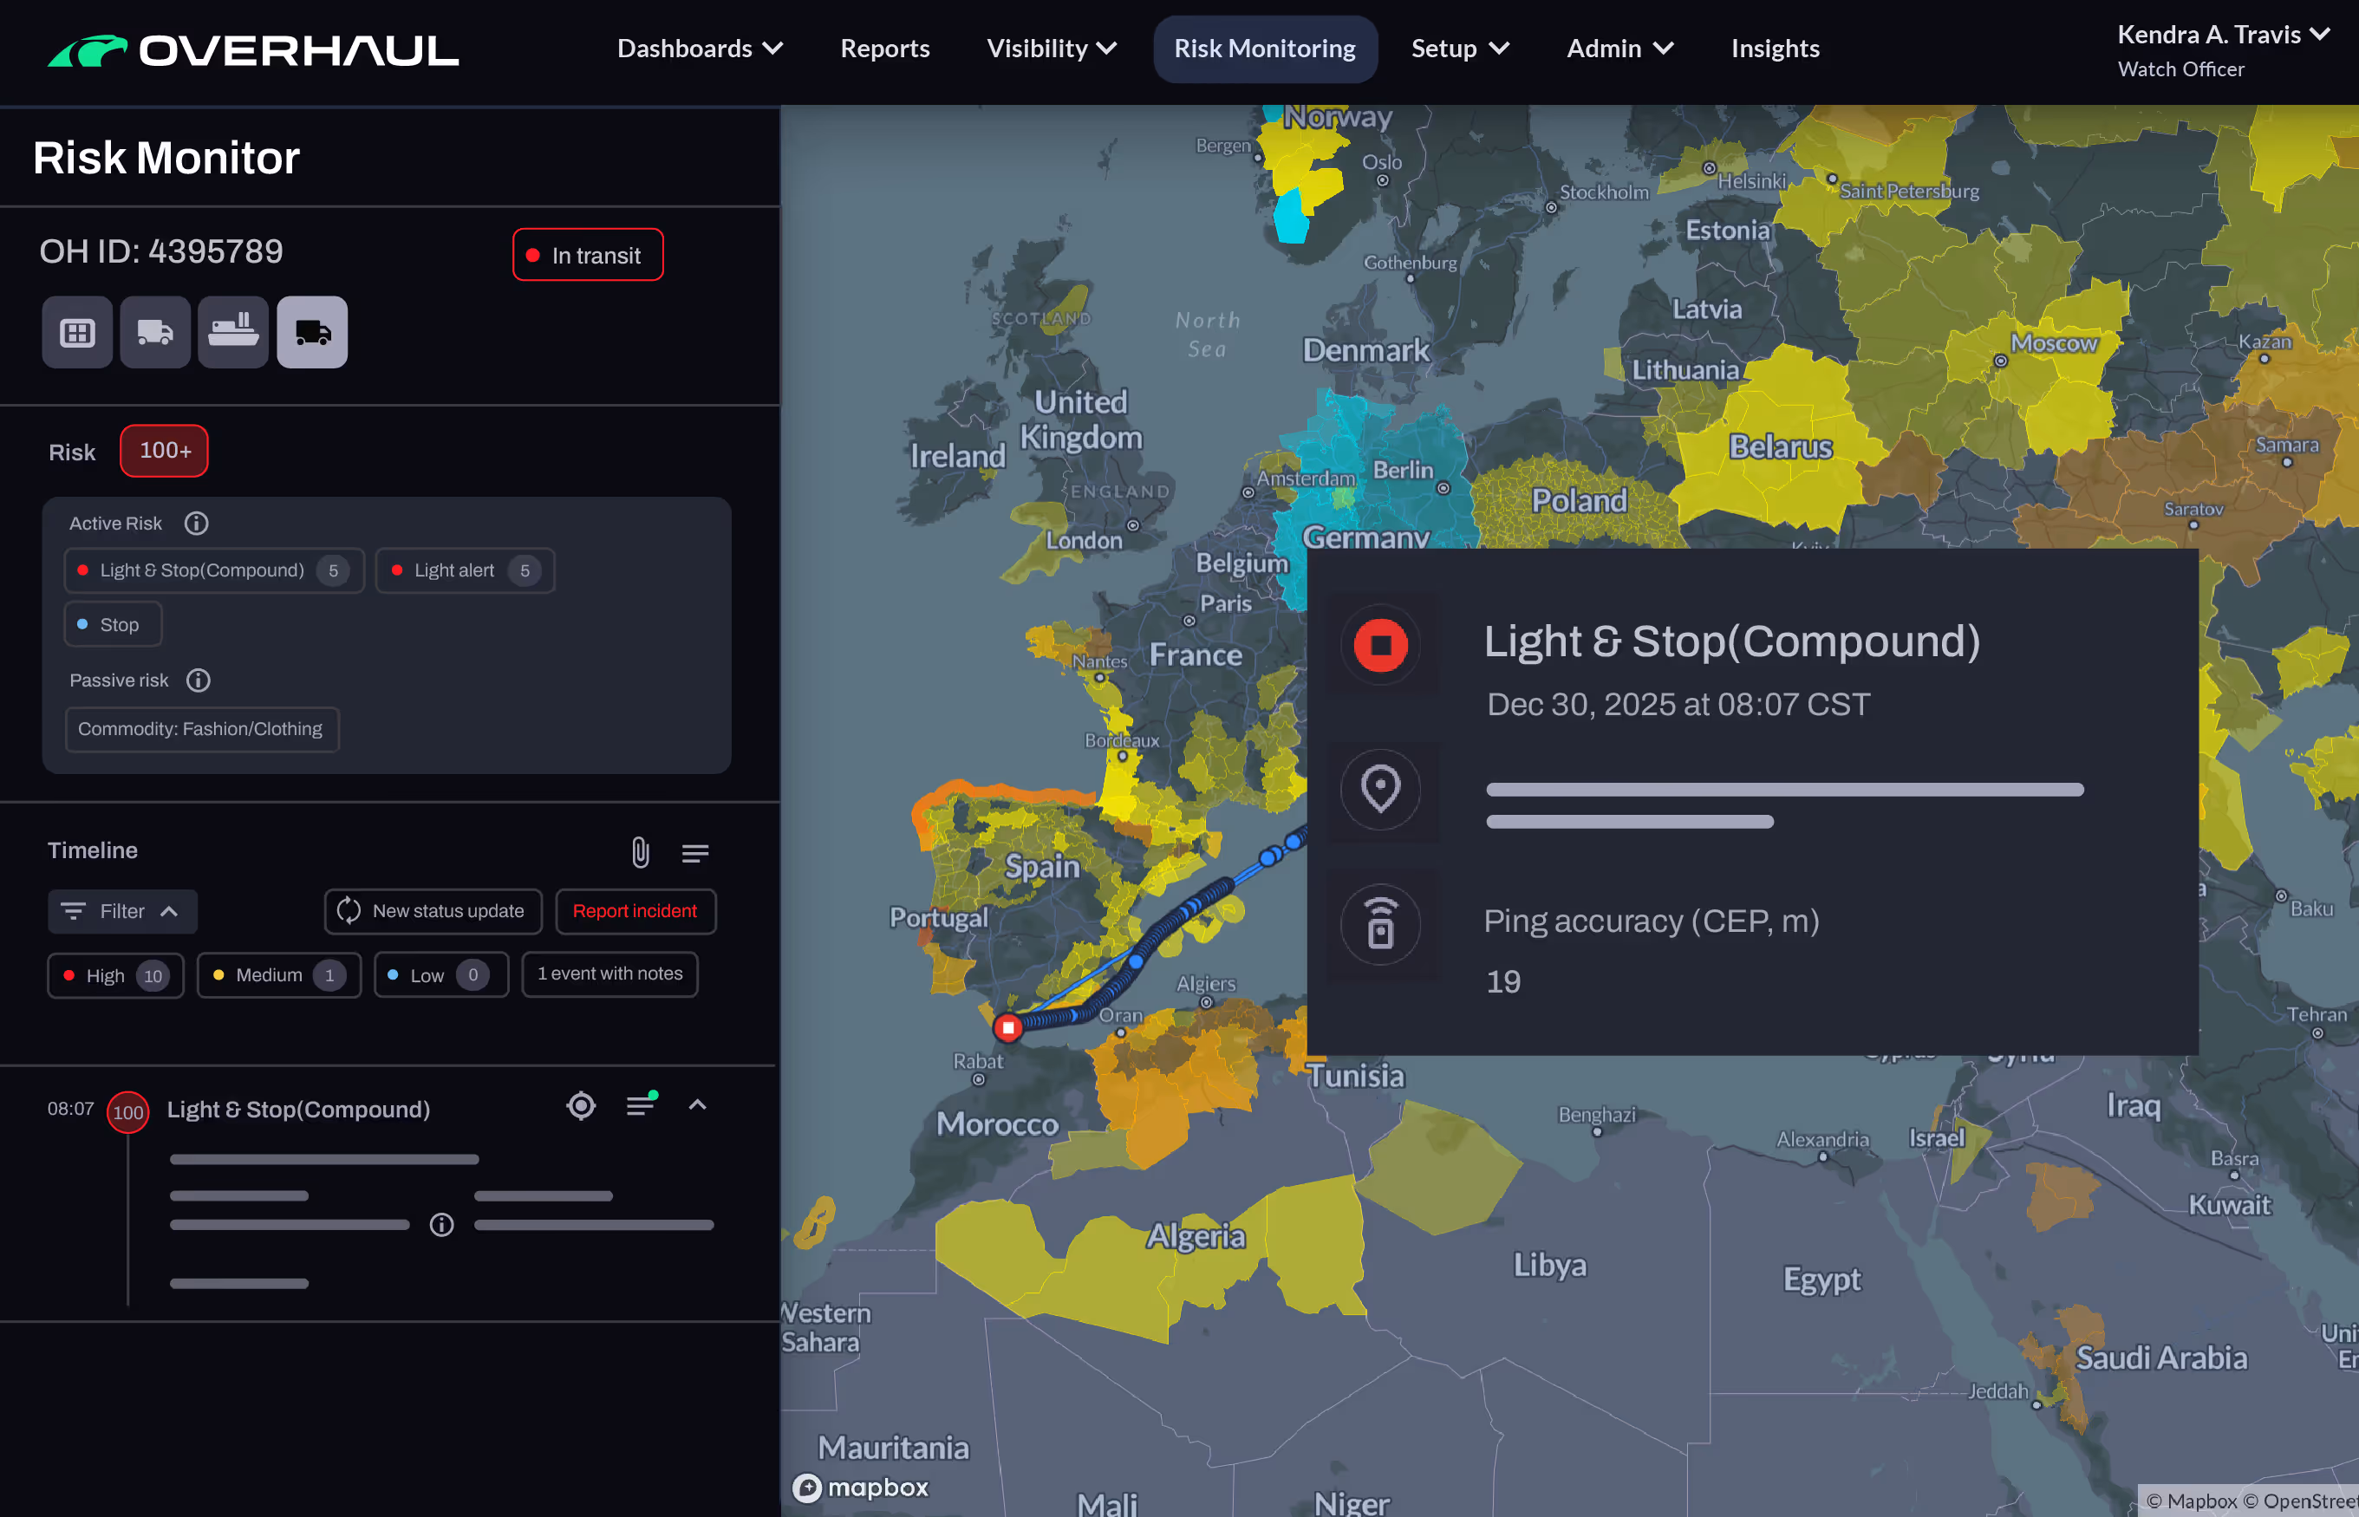The height and width of the screenshot is (1517, 2359).
Task: Toggle the Medium severity filter chip
Action: [x=279, y=975]
